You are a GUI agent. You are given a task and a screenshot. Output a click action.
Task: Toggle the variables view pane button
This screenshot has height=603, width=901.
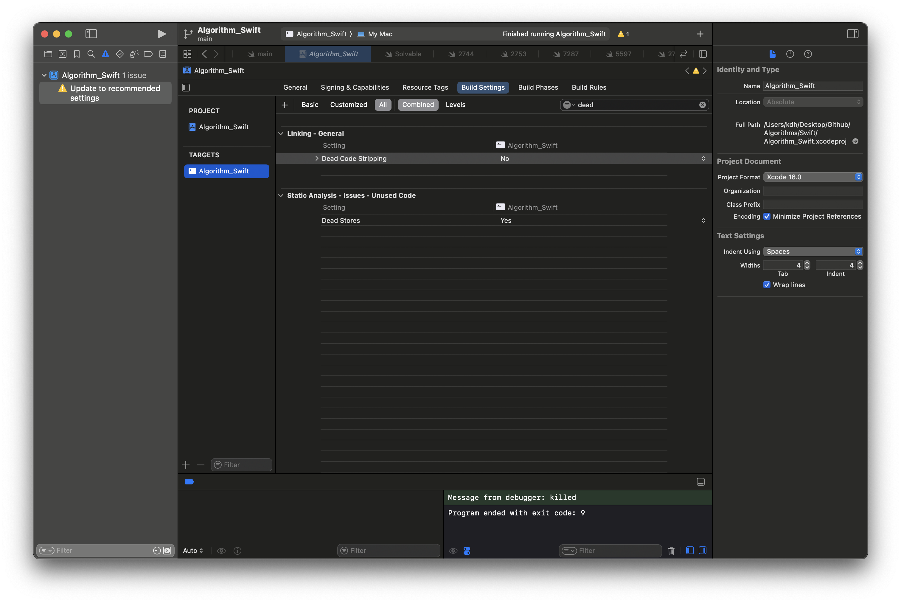(x=690, y=550)
